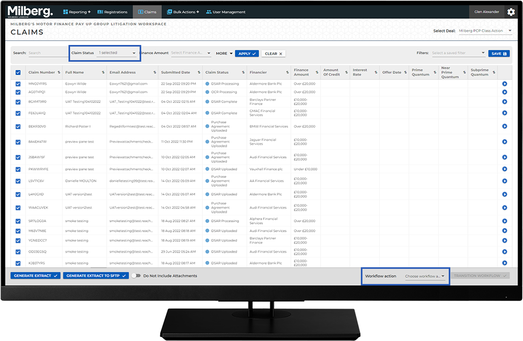Open the settings gear icon

[x=510, y=12]
